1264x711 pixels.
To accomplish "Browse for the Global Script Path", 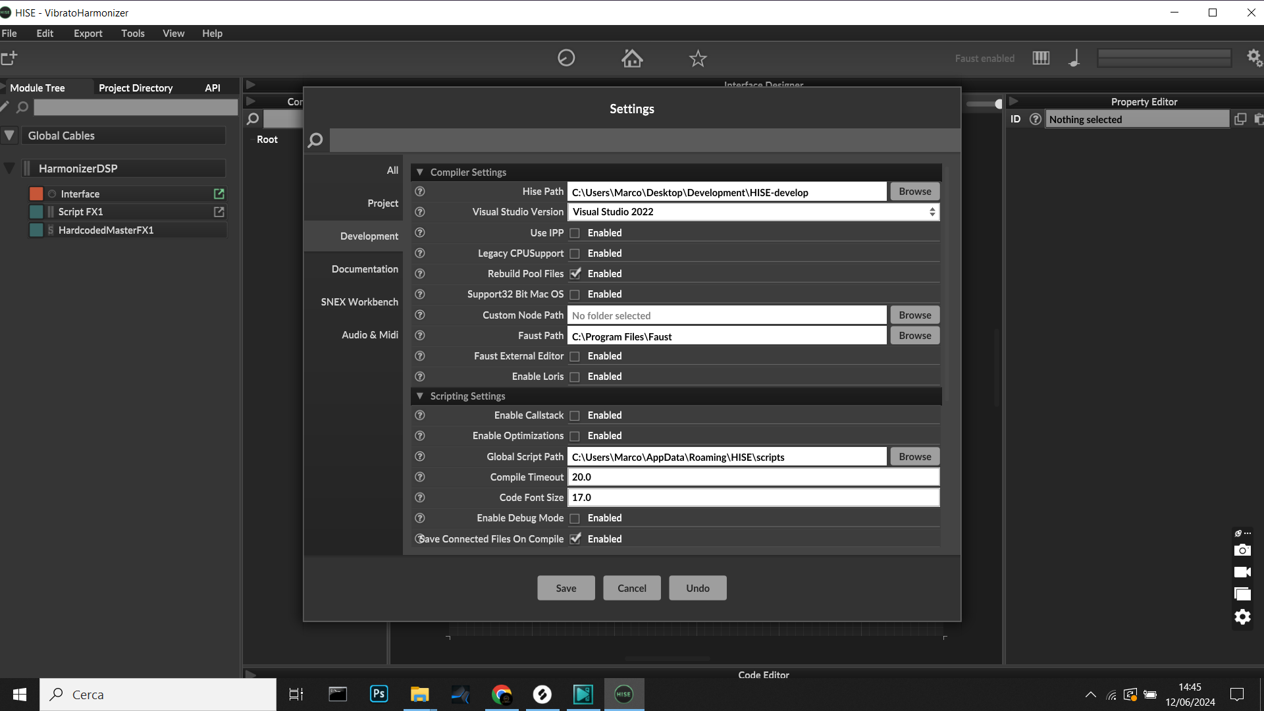I will point(915,457).
